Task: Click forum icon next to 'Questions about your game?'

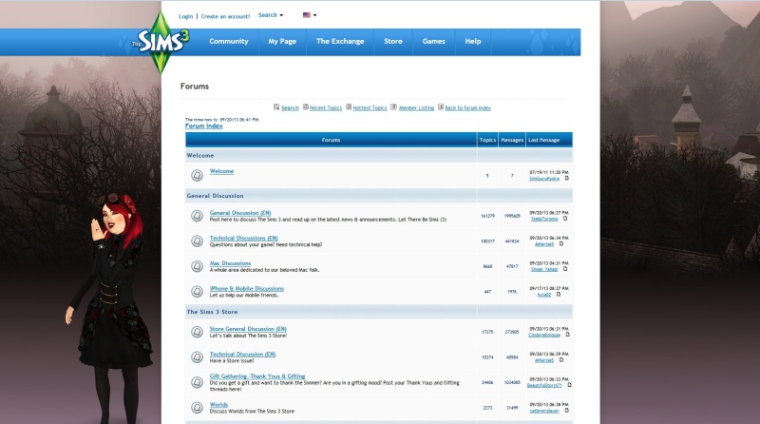Action: click(x=197, y=241)
